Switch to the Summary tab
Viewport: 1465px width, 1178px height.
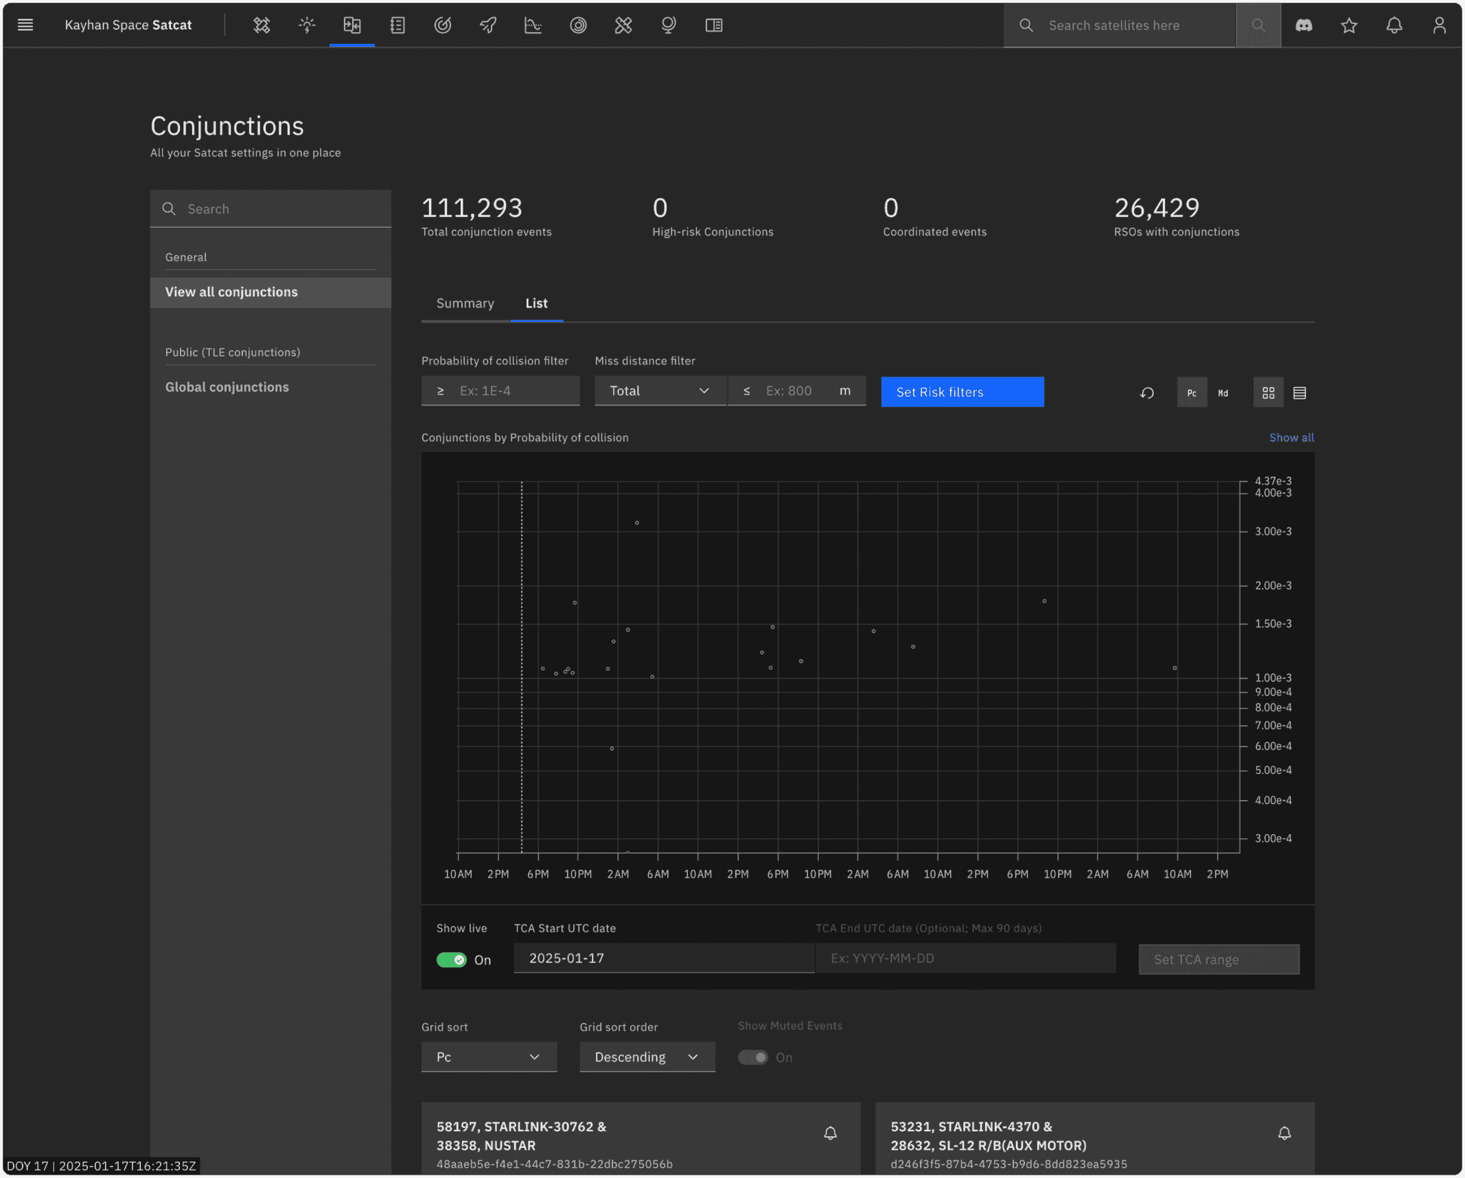click(x=465, y=303)
